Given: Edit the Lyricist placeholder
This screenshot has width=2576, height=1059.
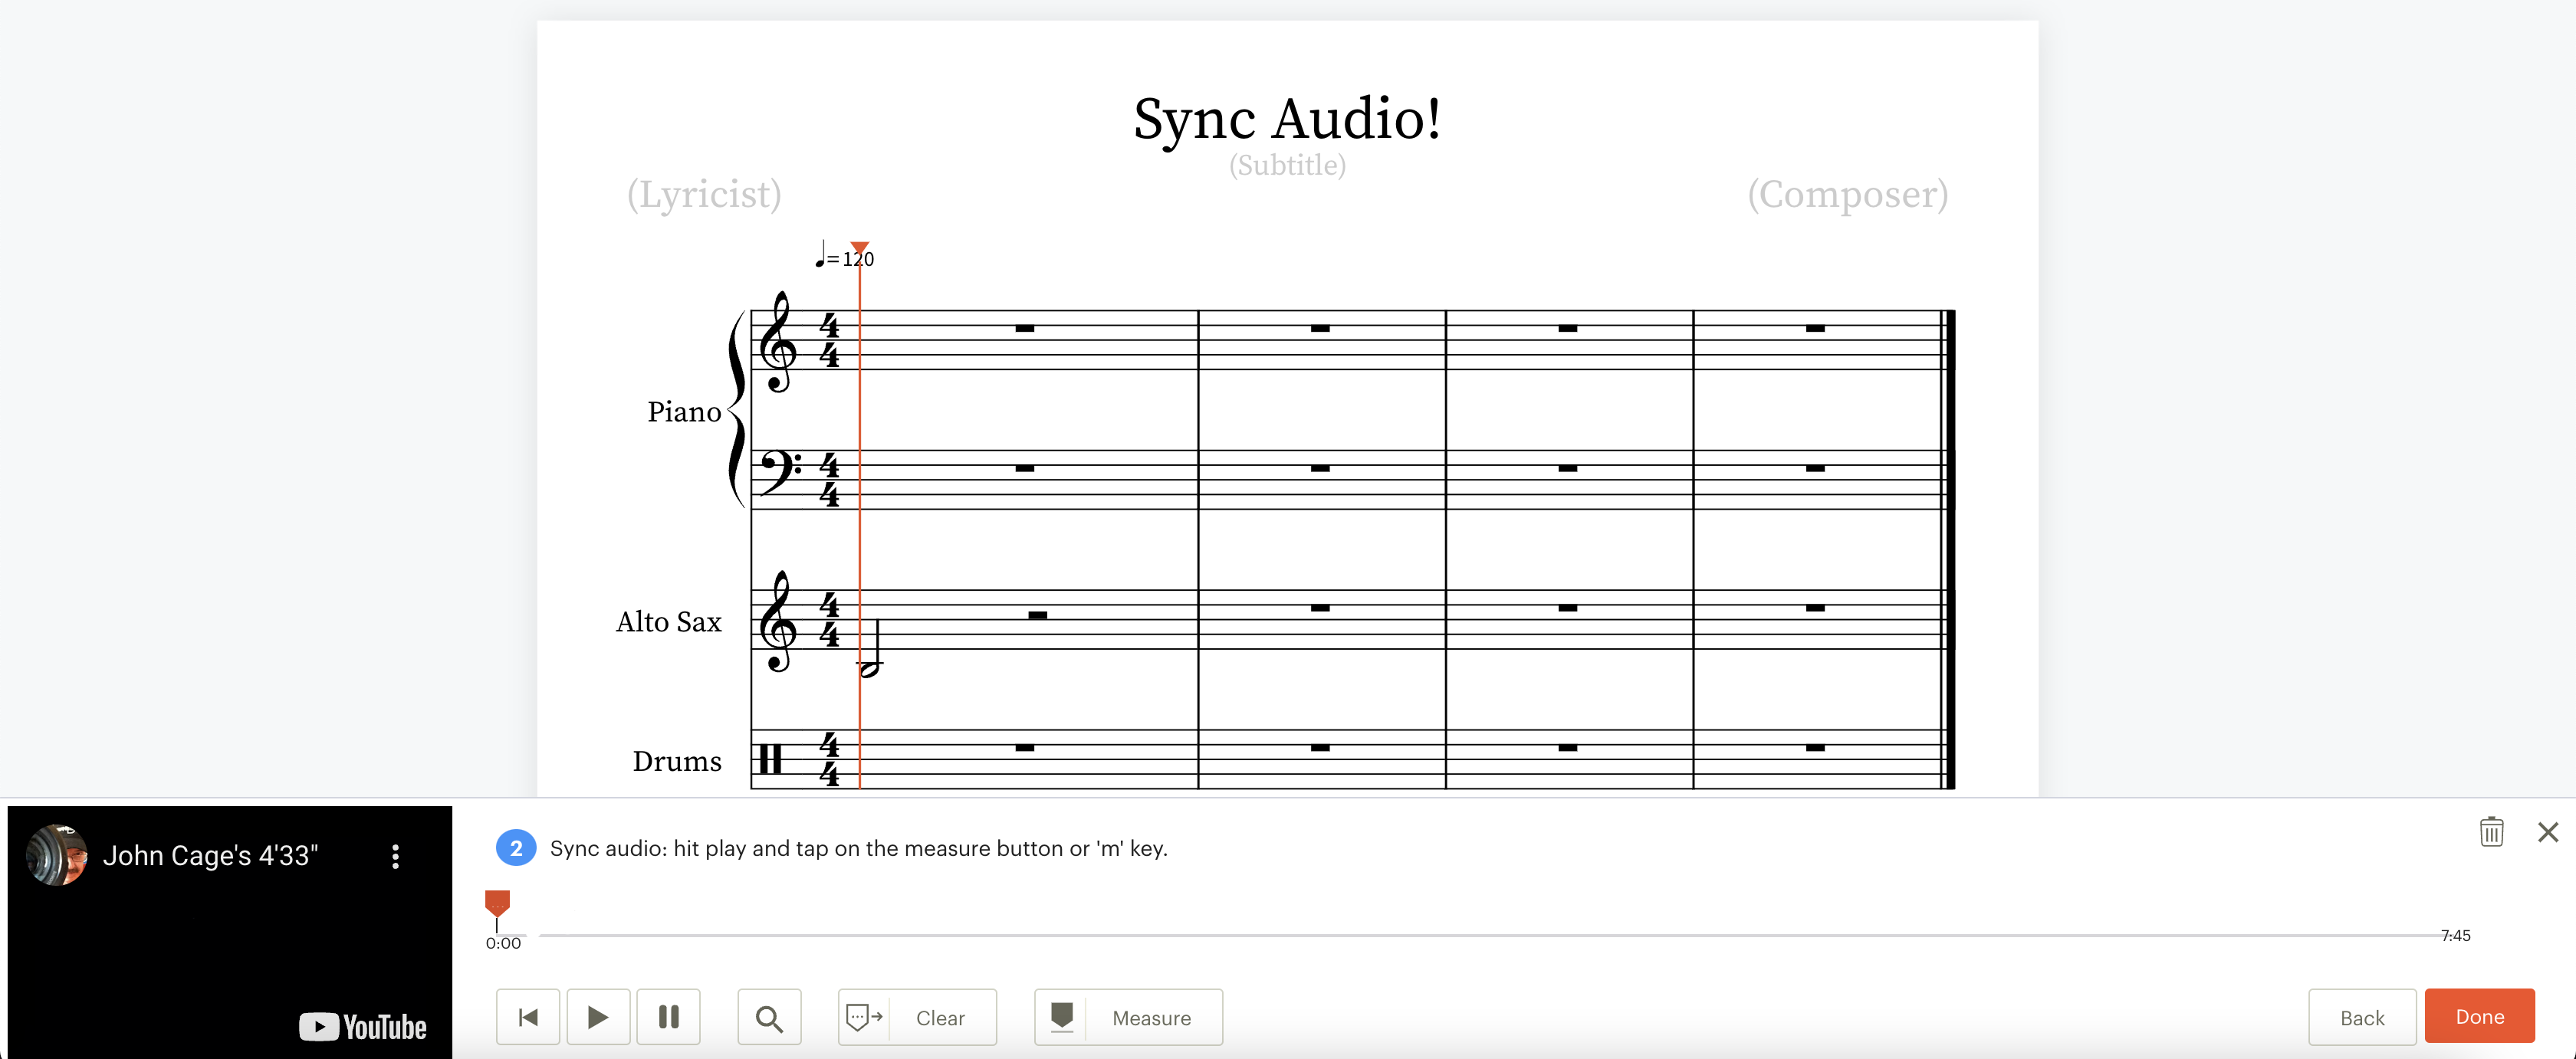Looking at the screenshot, I should (x=704, y=194).
